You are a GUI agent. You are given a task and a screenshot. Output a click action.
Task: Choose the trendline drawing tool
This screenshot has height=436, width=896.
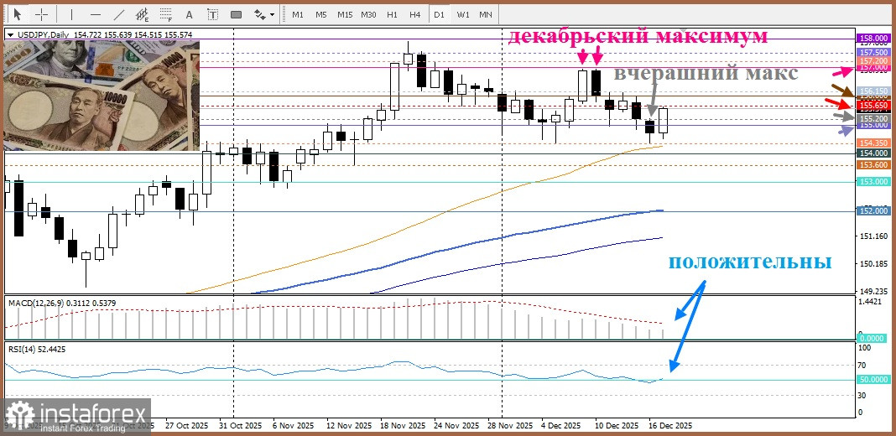119,14
